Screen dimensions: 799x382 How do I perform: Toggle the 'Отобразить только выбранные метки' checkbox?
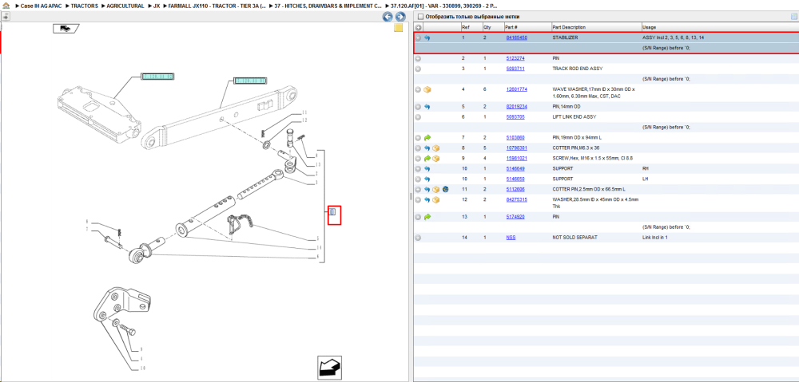(420, 17)
